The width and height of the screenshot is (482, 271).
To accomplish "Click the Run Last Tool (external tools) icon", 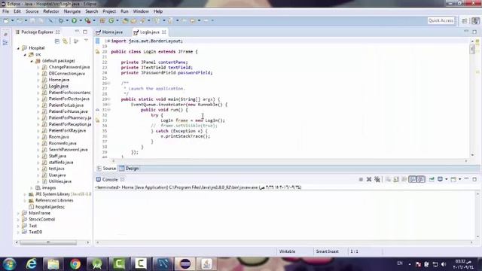I will pyautogui.click(x=87, y=20).
